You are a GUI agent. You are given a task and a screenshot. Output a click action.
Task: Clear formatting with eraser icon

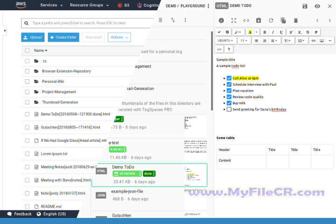(x=316, y=32)
